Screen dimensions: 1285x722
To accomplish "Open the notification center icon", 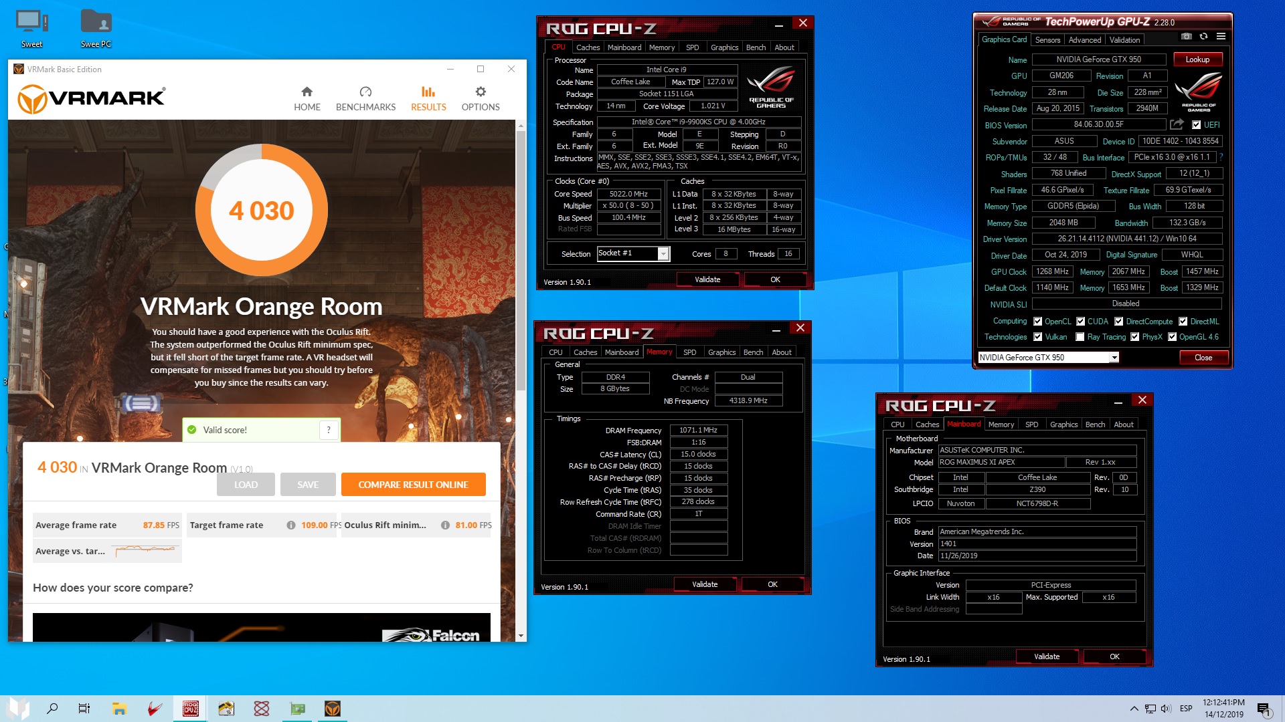I will pyautogui.click(x=1264, y=709).
